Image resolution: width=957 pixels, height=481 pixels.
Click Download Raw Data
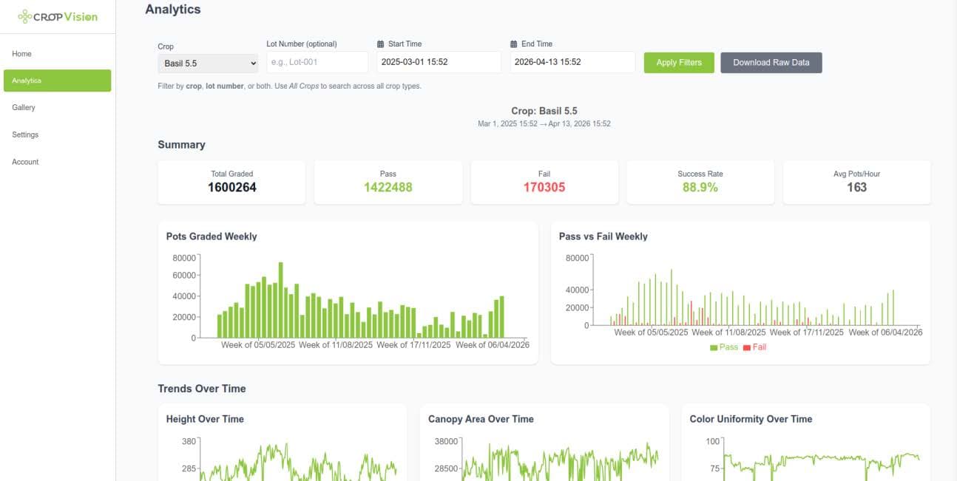pos(771,62)
